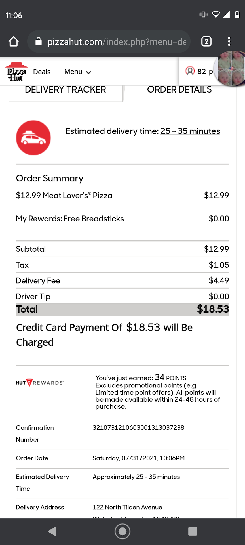Tap the red delivery car icon
The height and width of the screenshot is (545, 245).
(33, 138)
